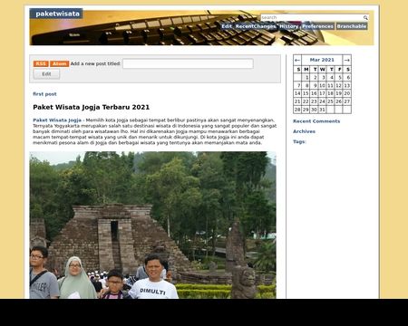Open Recent Comments in sidebar

point(316,121)
